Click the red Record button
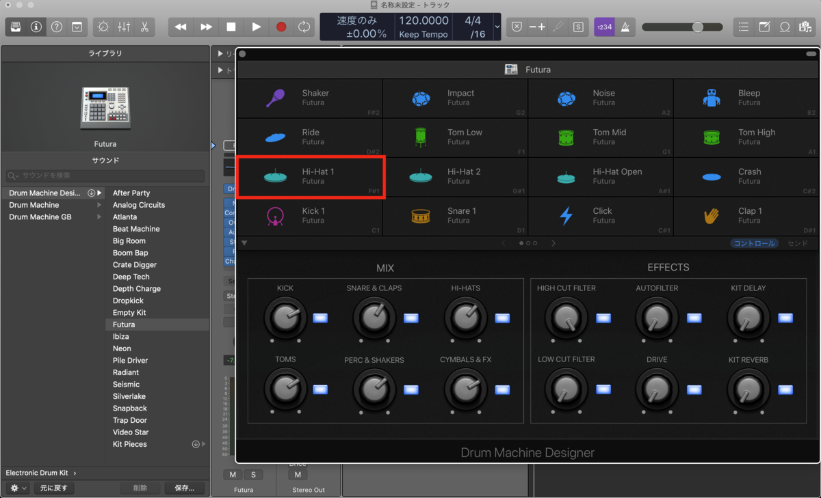This screenshot has width=821, height=498. click(x=281, y=27)
